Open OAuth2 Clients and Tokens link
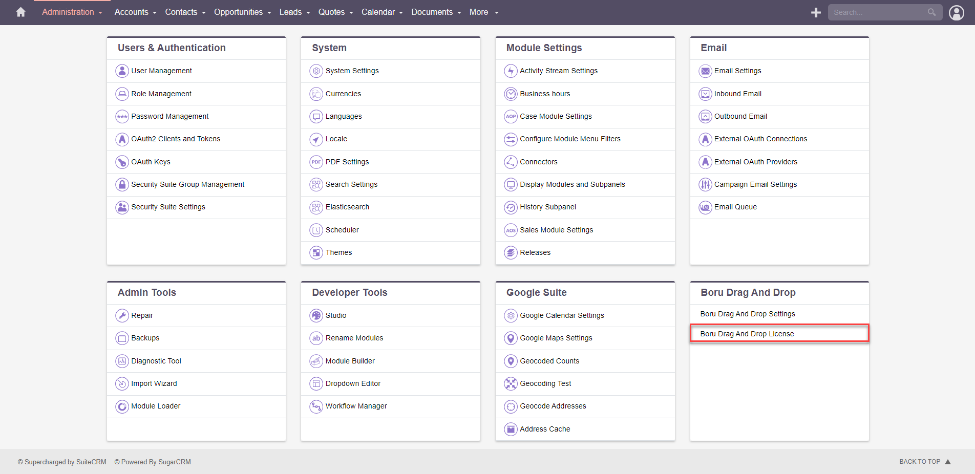The image size is (975, 474). point(176,139)
